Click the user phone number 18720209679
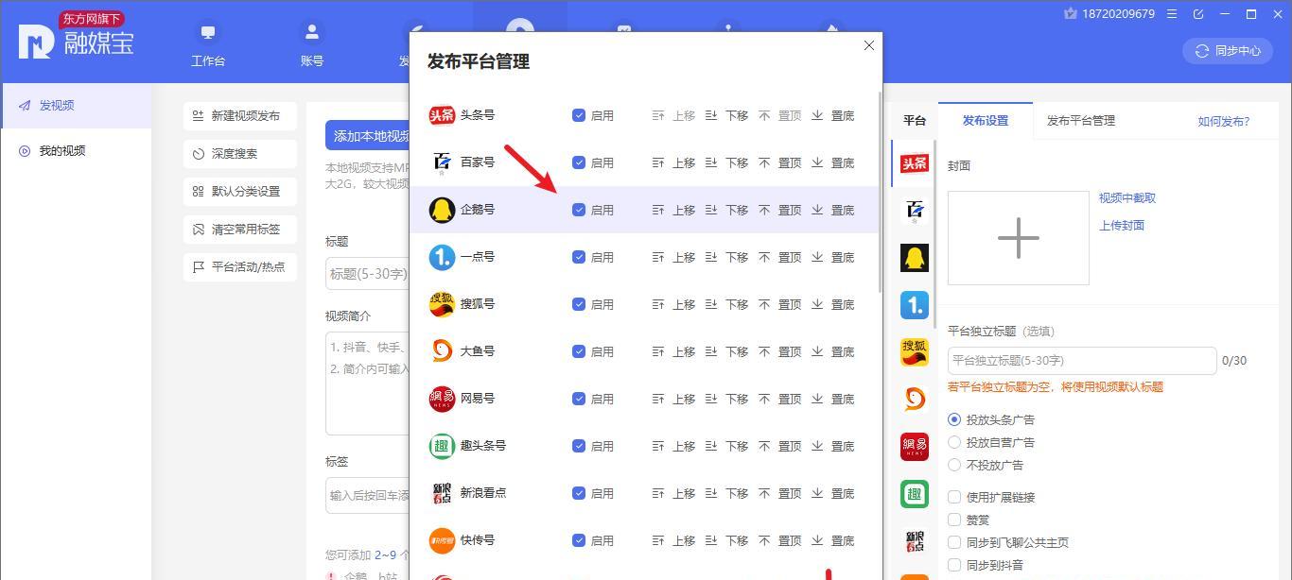The height and width of the screenshot is (580, 1292). (1117, 13)
